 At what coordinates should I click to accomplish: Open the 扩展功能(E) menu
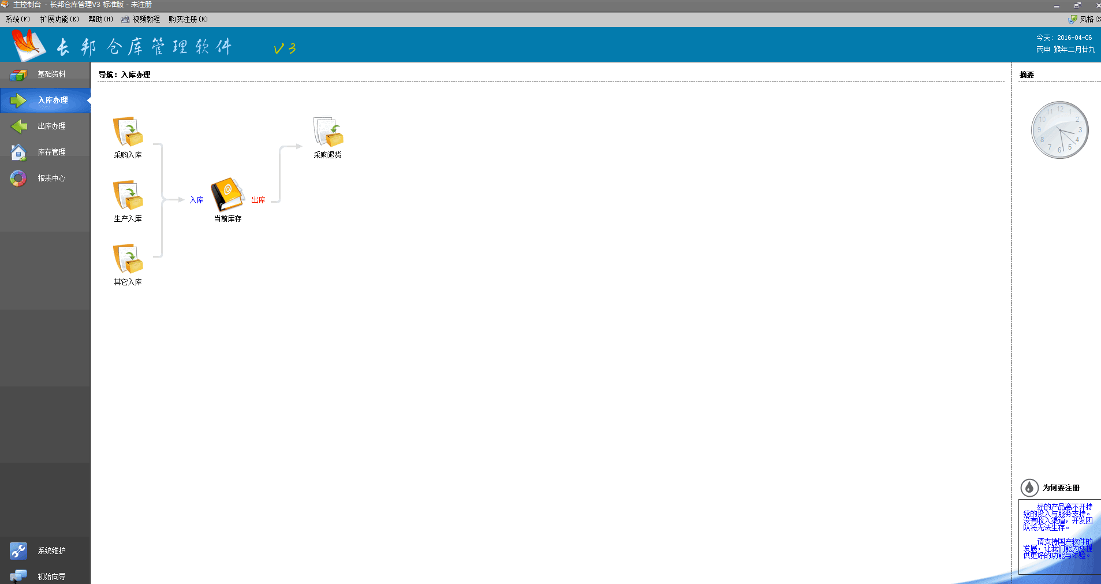click(x=59, y=19)
